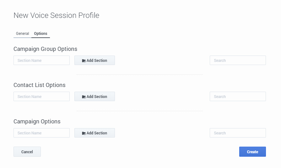Click the Campaign Options heading

pyautogui.click(x=37, y=122)
